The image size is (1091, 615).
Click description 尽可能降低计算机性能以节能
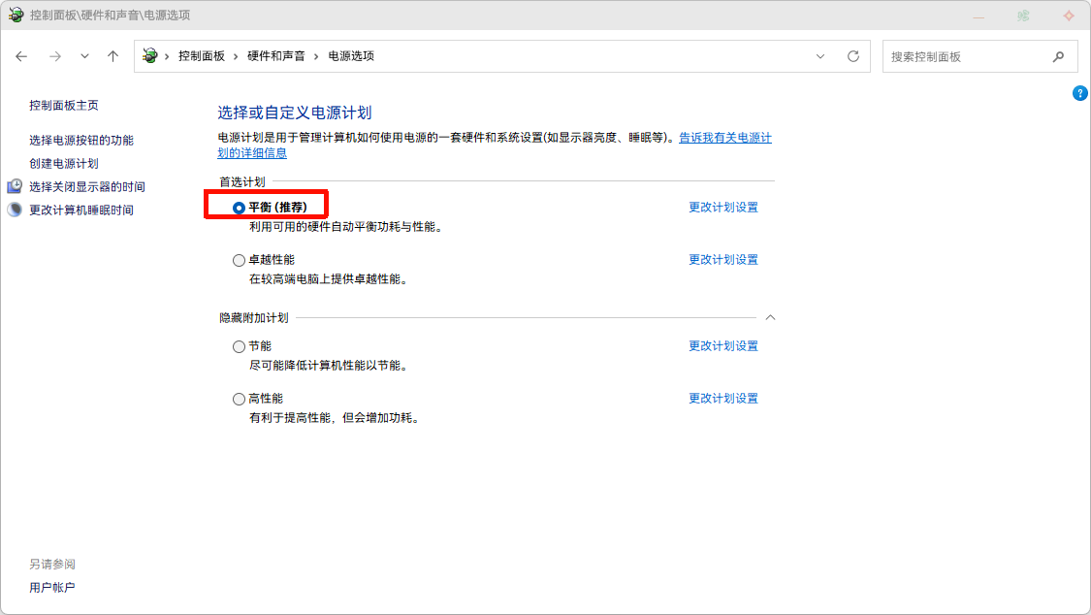coord(329,366)
